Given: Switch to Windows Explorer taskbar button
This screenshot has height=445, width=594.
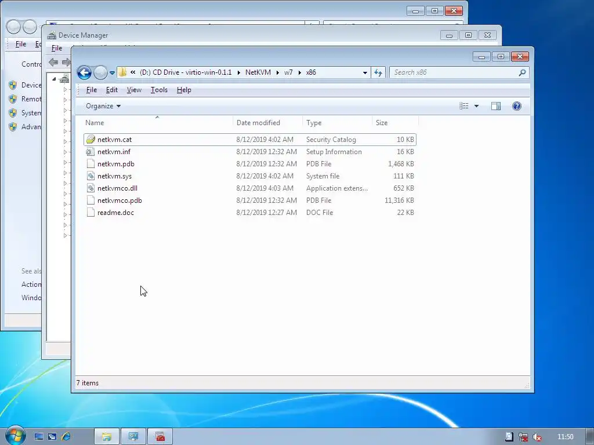Looking at the screenshot, I should tap(107, 437).
